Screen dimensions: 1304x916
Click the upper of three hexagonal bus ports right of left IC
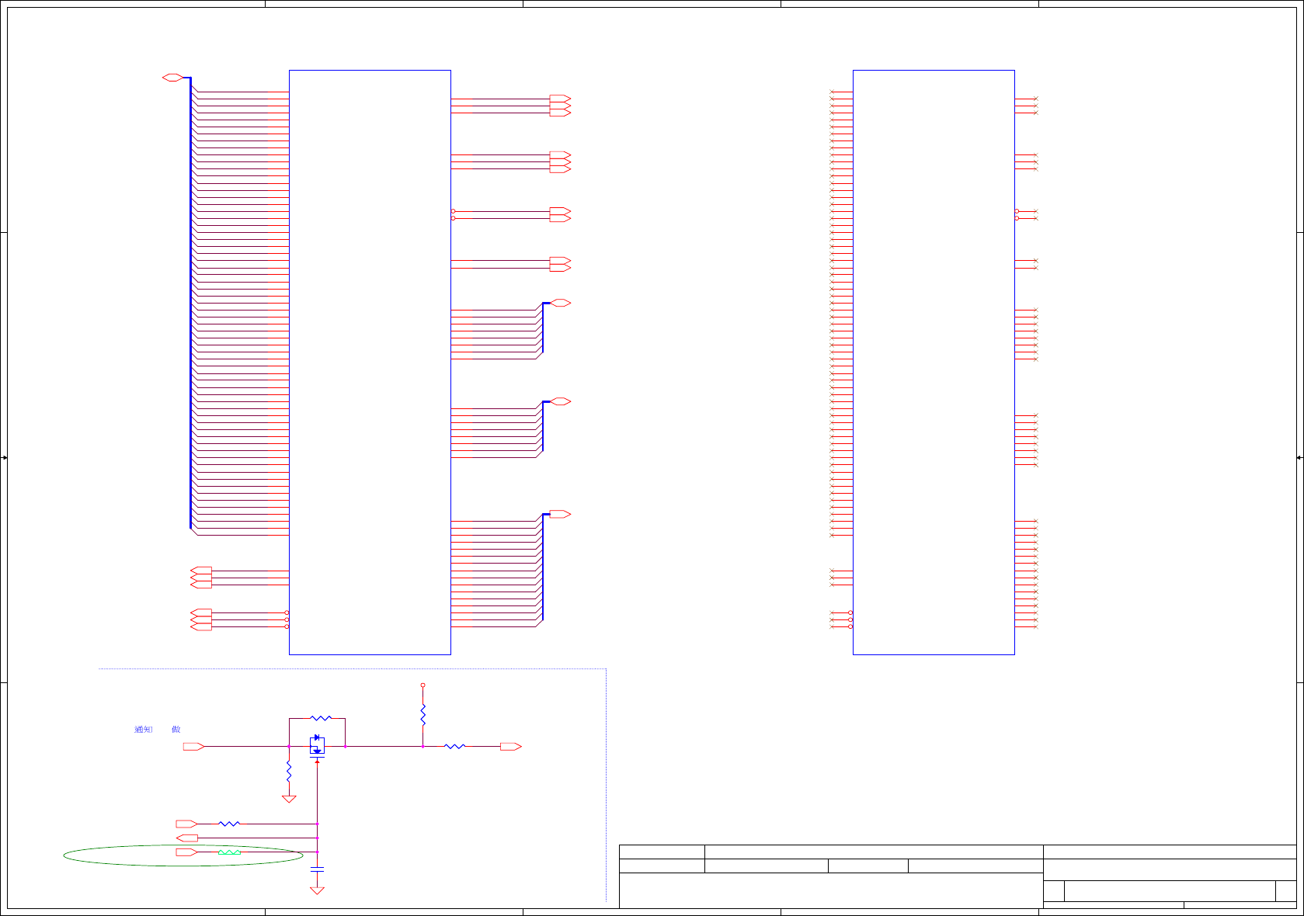tap(561, 303)
